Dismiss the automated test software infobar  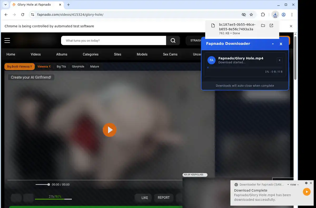coord(291,26)
